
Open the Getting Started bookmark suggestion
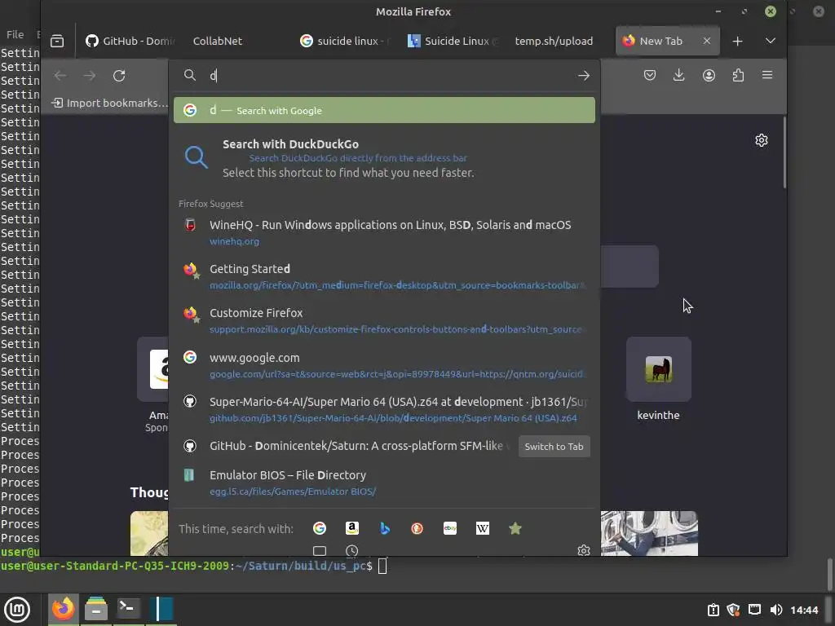pos(385,276)
